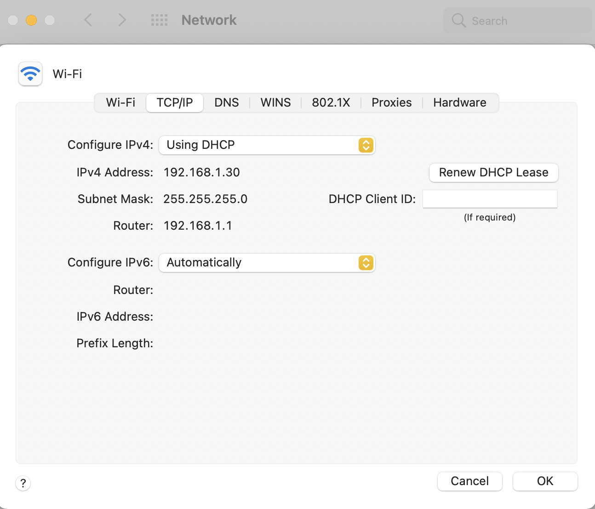
Task: Minimize the Network window with yellow button
Action: pos(31,20)
